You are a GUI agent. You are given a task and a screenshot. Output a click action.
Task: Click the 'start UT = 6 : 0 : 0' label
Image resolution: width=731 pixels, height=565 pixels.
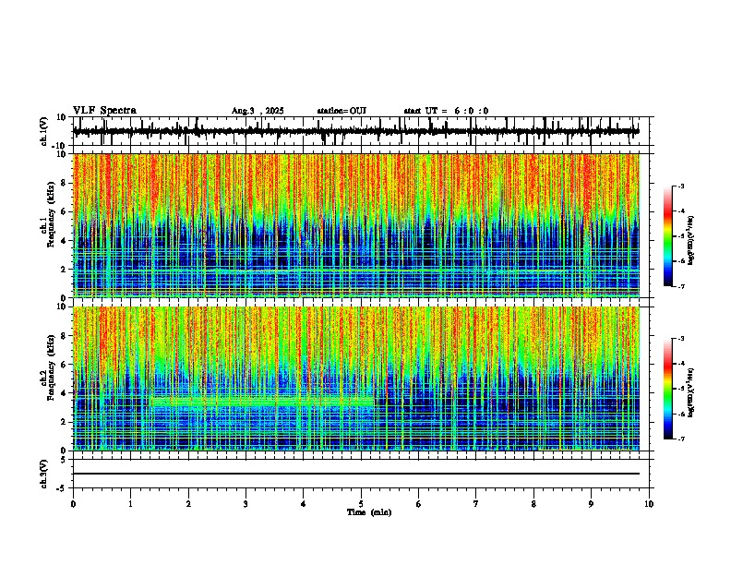coord(446,111)
